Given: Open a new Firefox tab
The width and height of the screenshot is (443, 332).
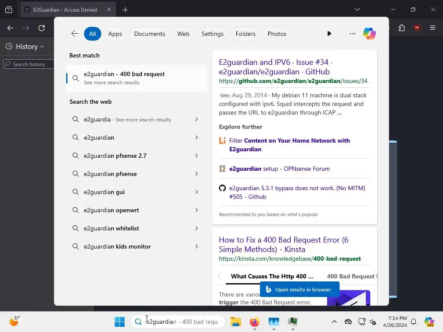Looking at the screenshot, I should 125,10.
